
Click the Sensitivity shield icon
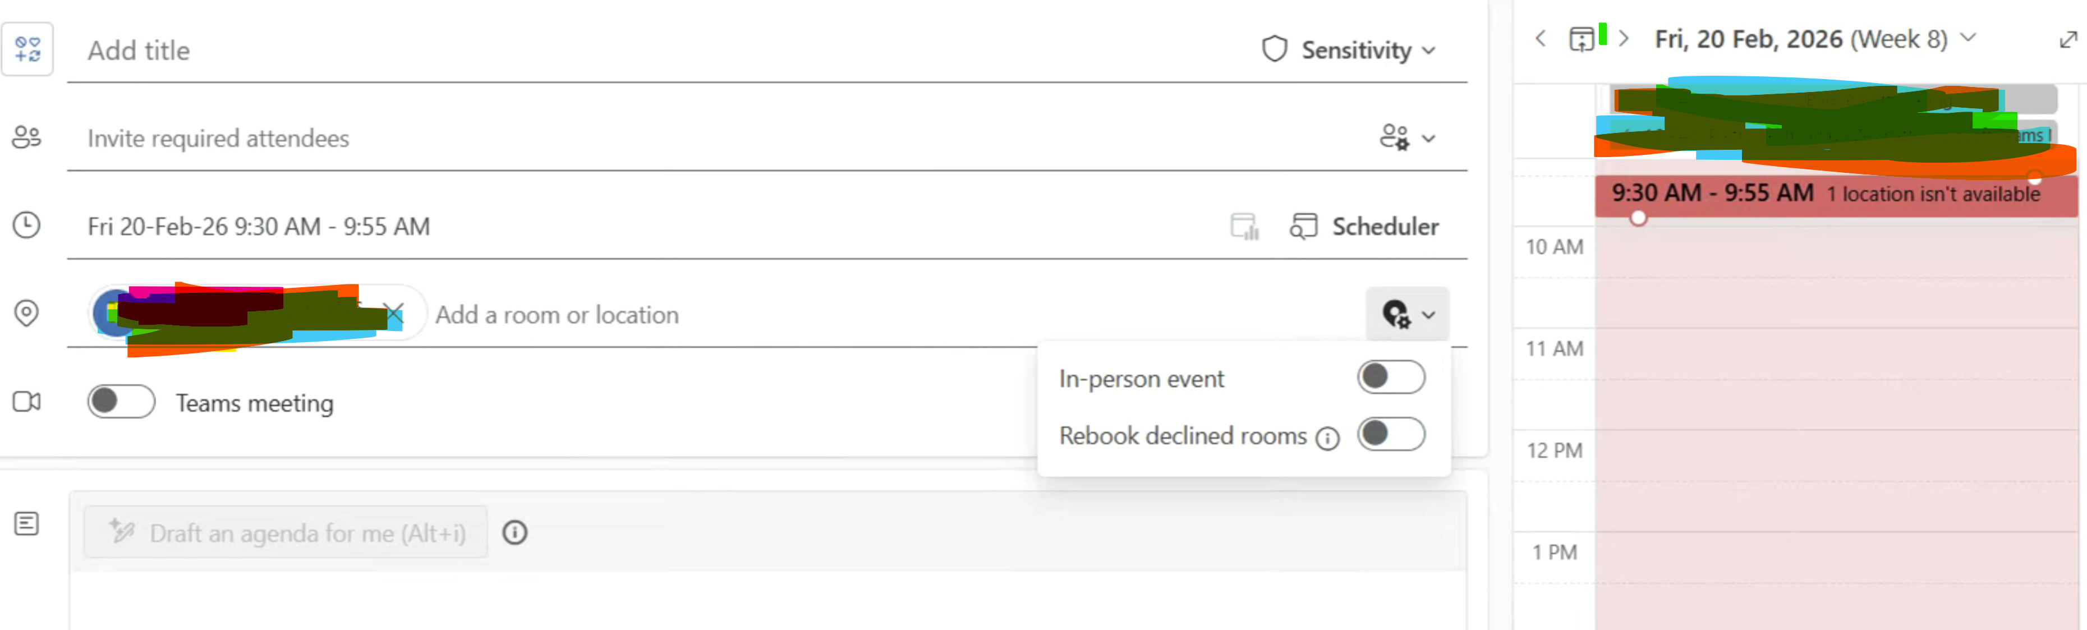point(1274,49)
